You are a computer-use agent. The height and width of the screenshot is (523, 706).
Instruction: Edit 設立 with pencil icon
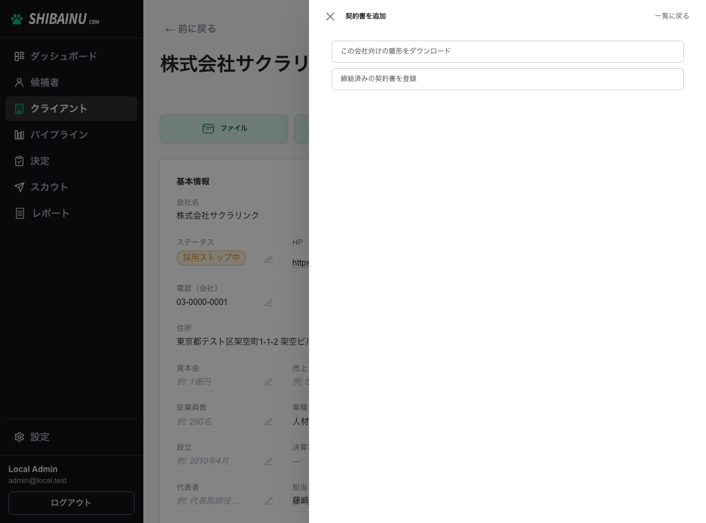coord(269,462)
